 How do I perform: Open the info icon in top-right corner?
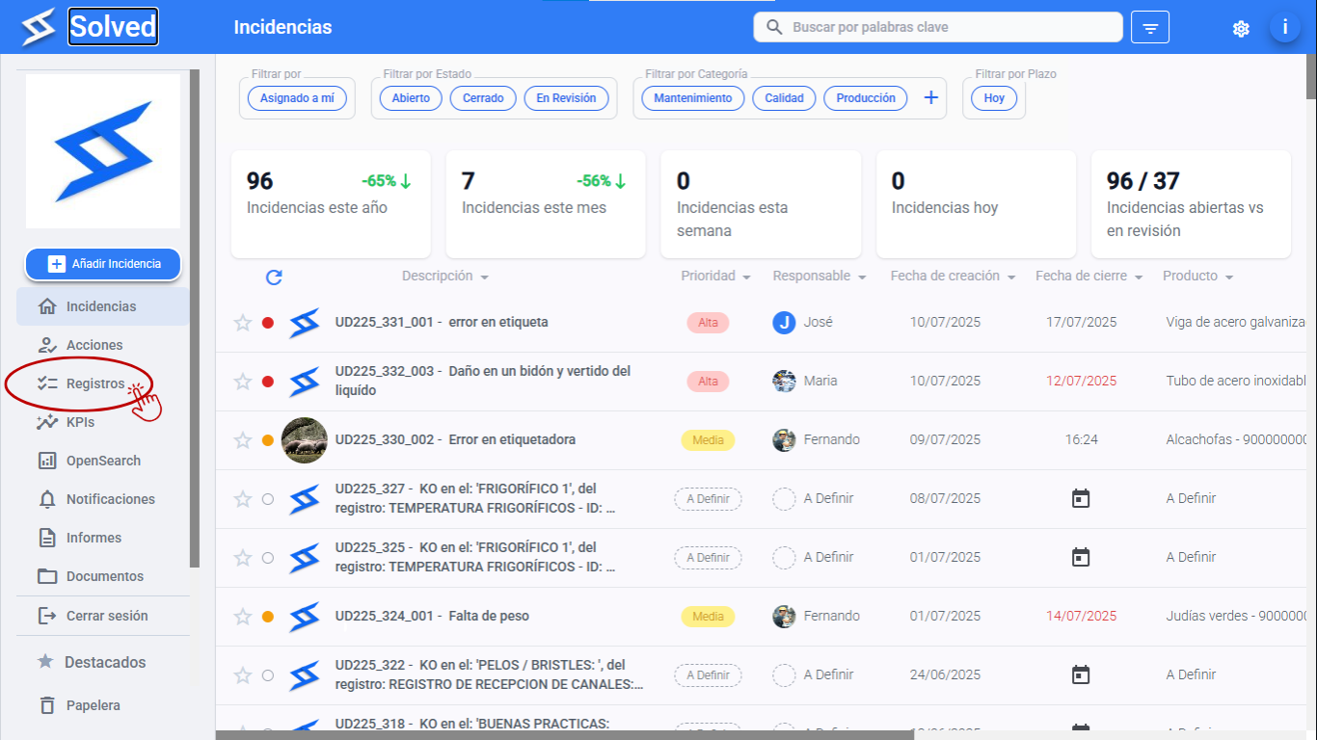click(1284, 27)
